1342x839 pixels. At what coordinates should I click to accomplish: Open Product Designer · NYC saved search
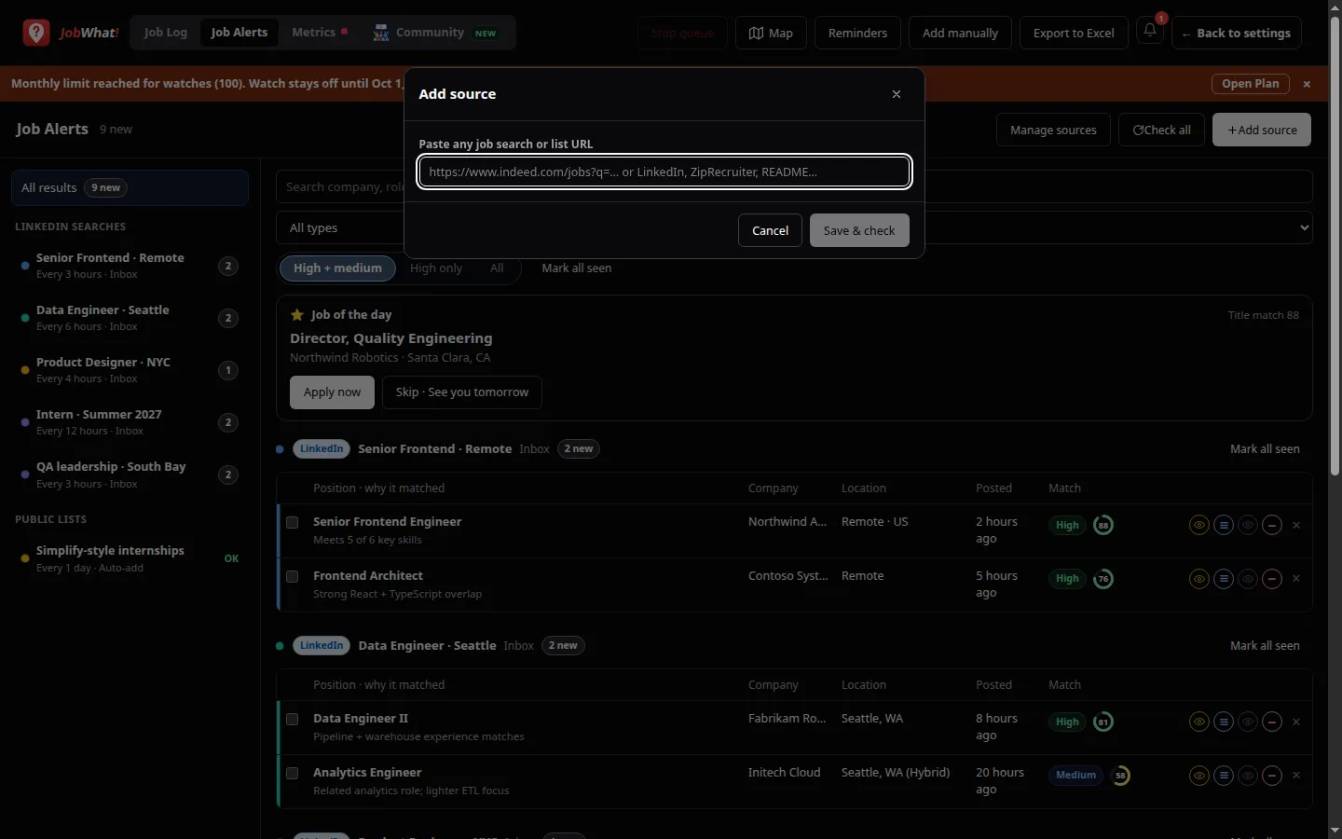click(130, 370)
